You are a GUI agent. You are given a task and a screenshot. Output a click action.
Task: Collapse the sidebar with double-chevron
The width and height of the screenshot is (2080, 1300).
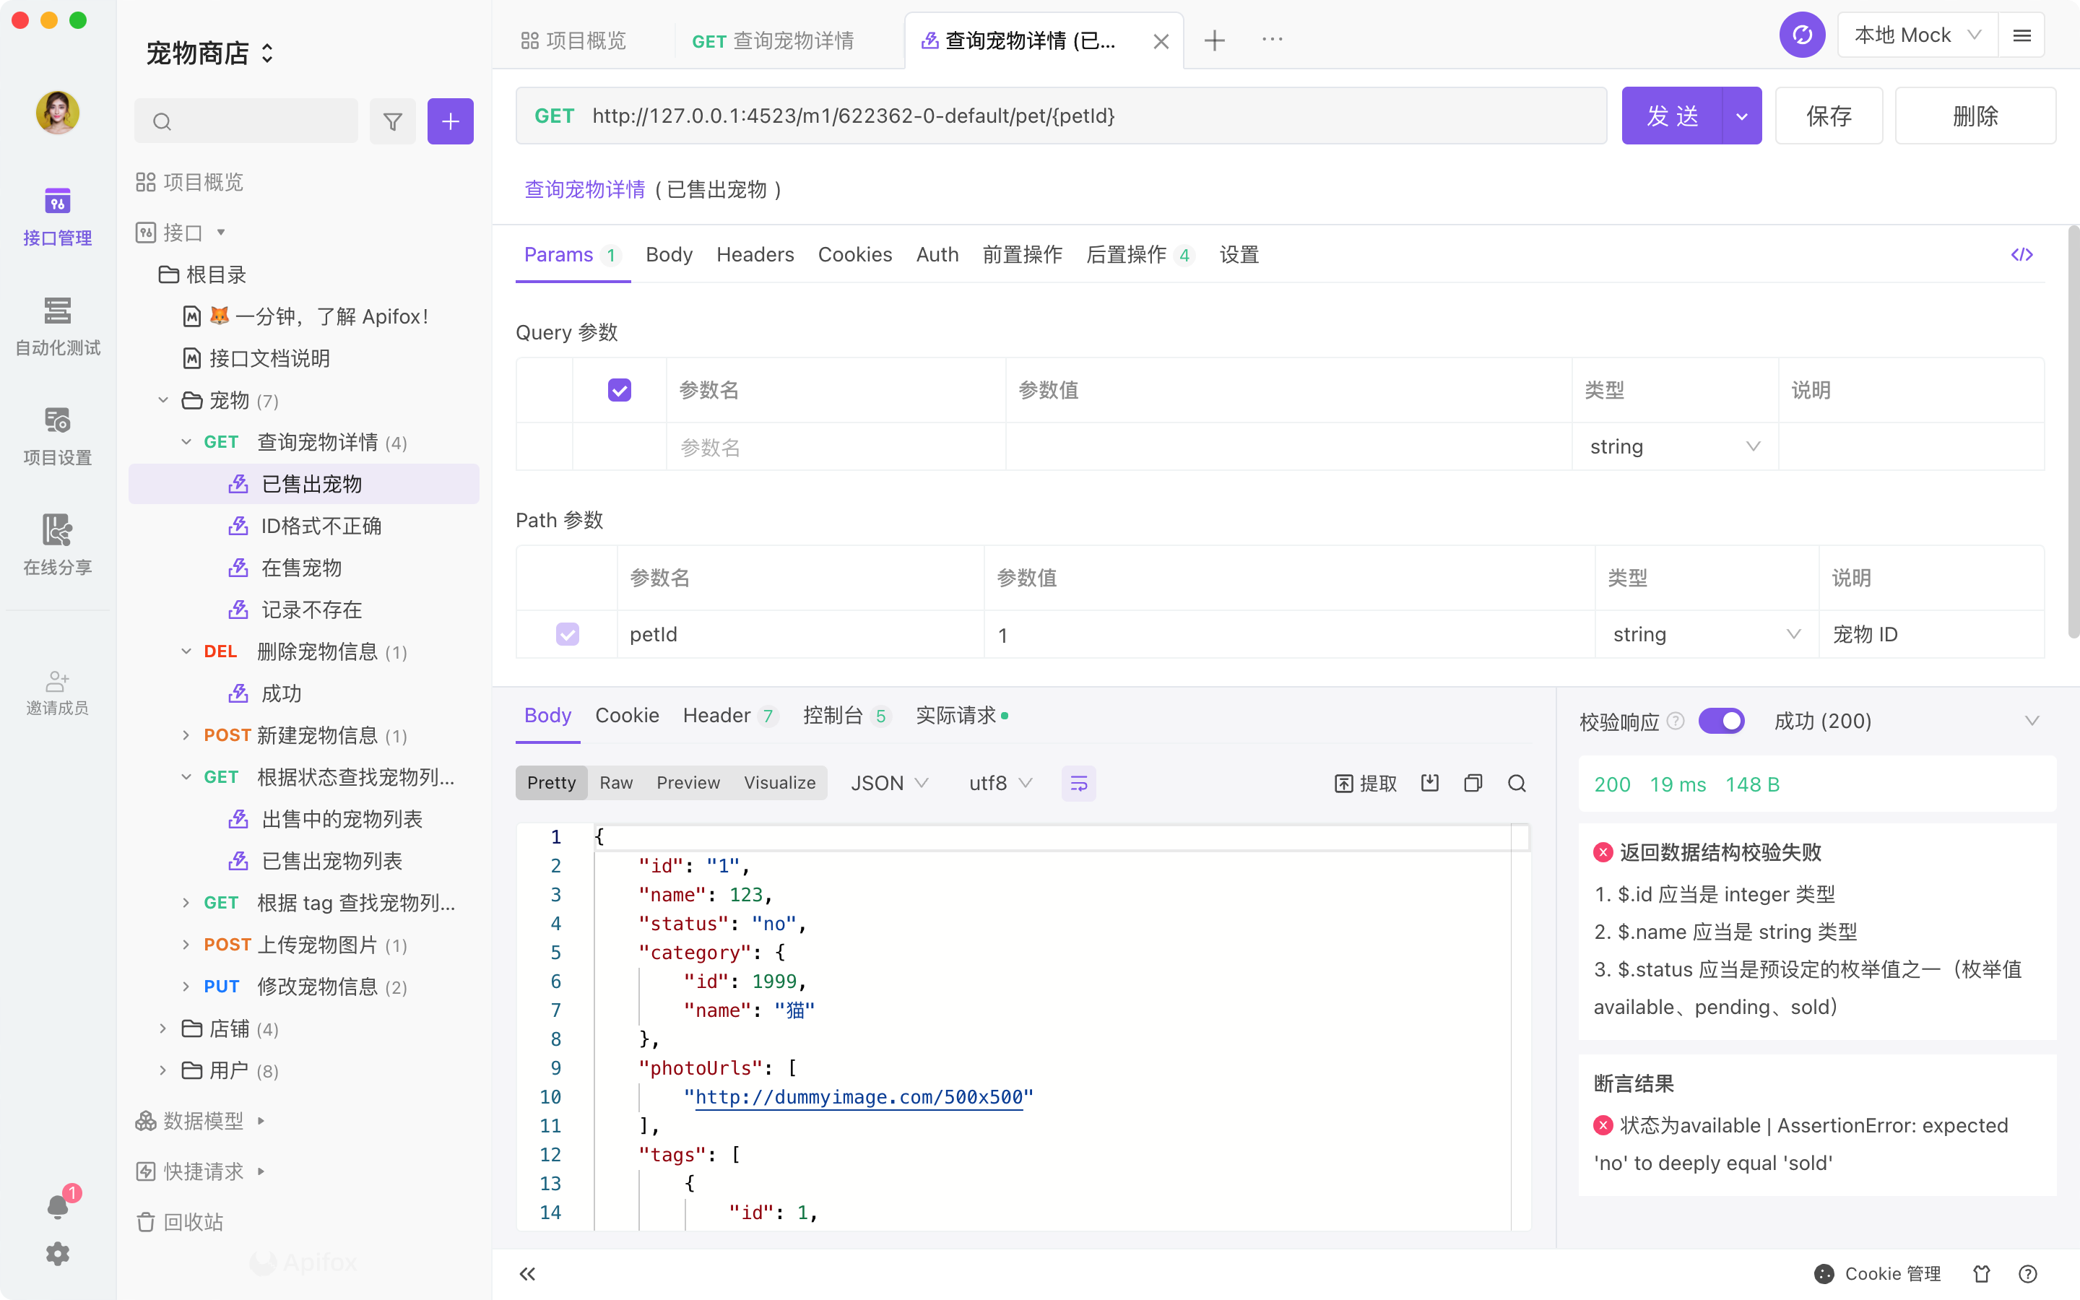pyautogui.click(x=527, y=1273)
